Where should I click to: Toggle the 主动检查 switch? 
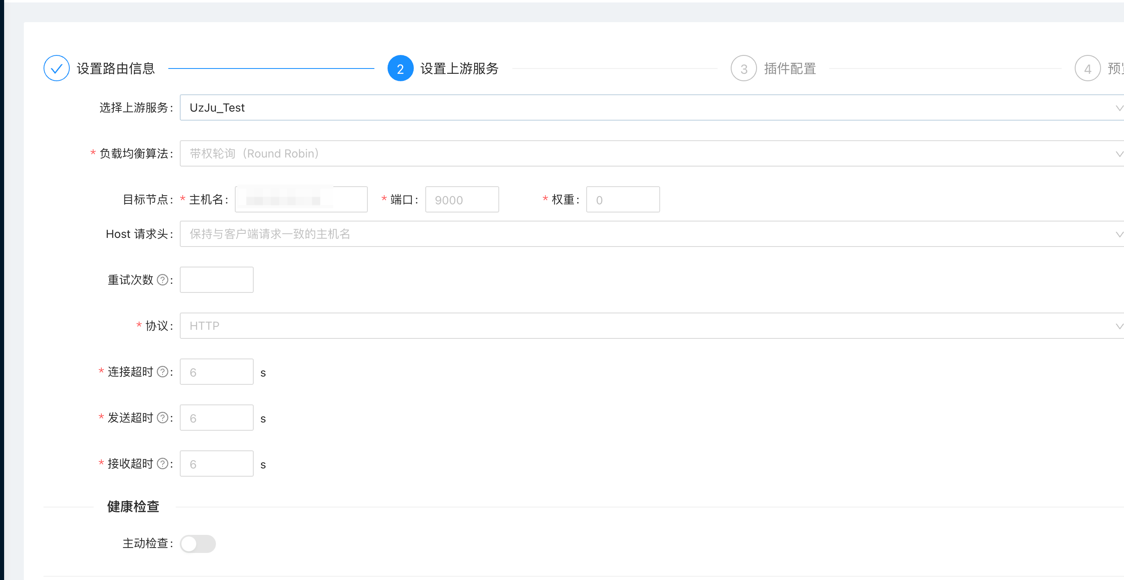(x=197, y=544)
